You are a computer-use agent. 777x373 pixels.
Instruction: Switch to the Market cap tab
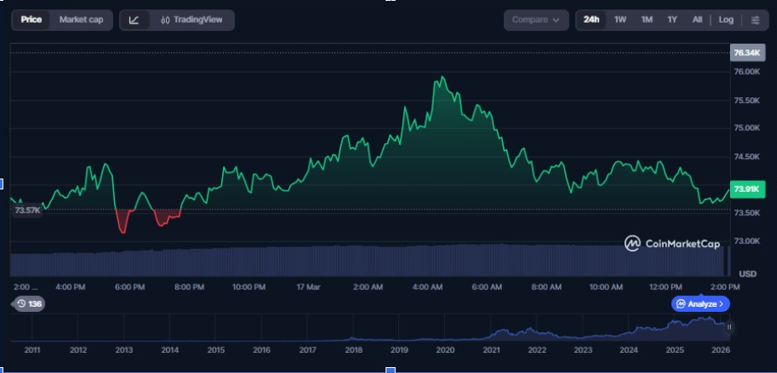pyautogui.click(x=81, y=20)
